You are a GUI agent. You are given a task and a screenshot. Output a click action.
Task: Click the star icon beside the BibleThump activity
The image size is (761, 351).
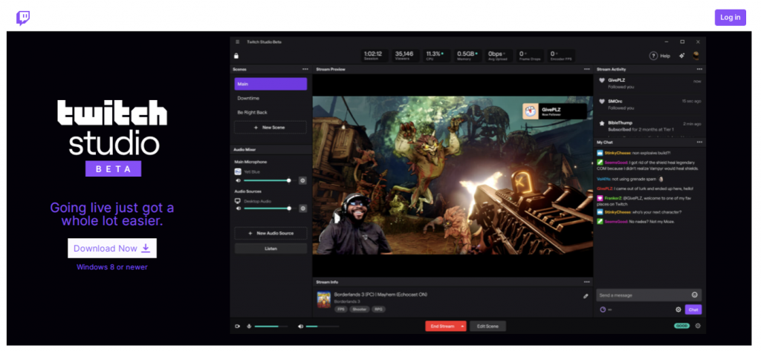click(x=602, y=123)
